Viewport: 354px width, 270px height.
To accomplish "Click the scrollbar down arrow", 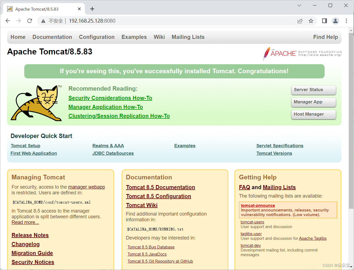I will [351, 267].
